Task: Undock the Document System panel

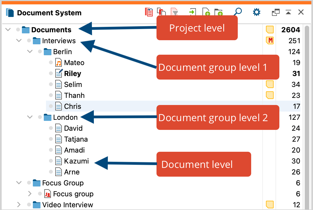Action: click(276, 12)
